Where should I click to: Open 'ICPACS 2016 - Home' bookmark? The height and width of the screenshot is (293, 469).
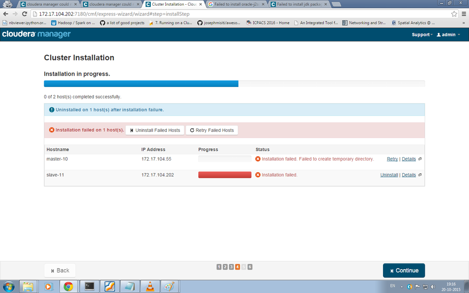[268, 23]
